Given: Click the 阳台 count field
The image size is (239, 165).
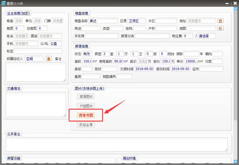Looking at the screenshot, I should [x=163, y=54].
